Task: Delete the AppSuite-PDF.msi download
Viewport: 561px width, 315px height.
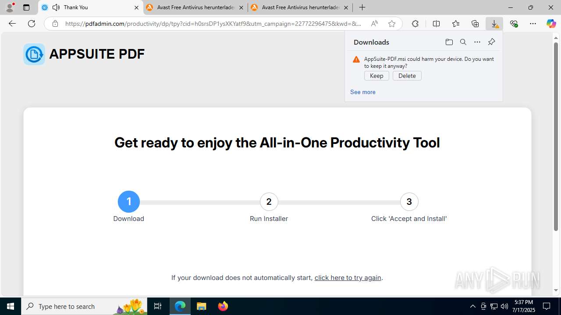Action: (x=407, y=76)
